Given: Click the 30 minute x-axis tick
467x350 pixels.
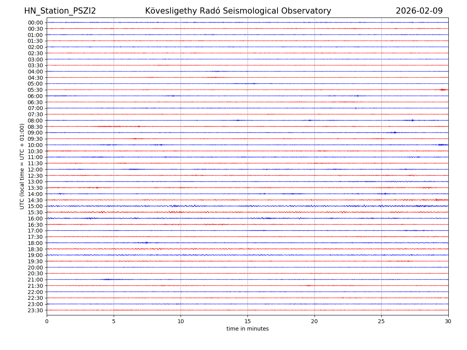Looking at the screenshot, I should click(x=448, y=322).
